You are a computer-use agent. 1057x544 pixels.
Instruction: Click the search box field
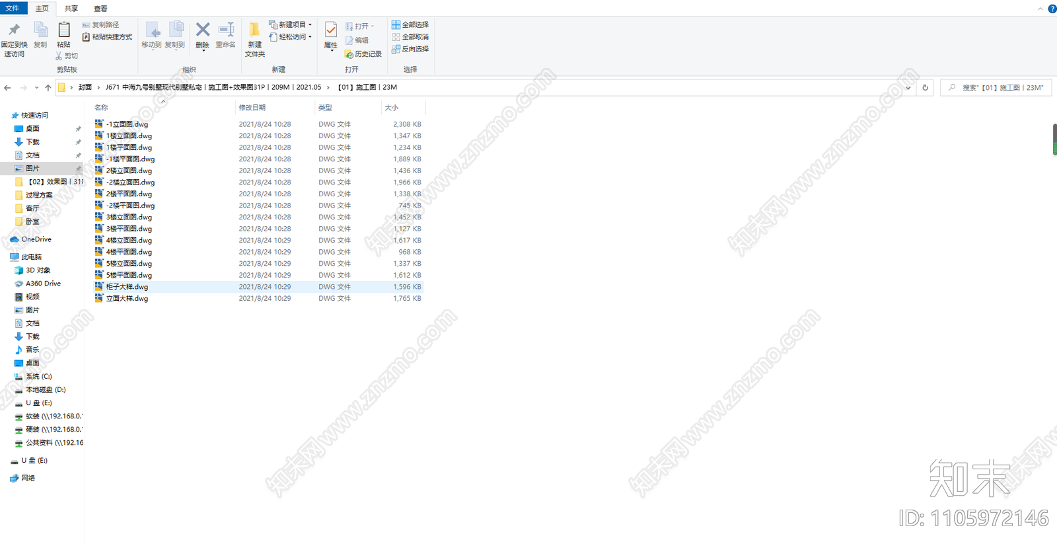tap(996, 87)
